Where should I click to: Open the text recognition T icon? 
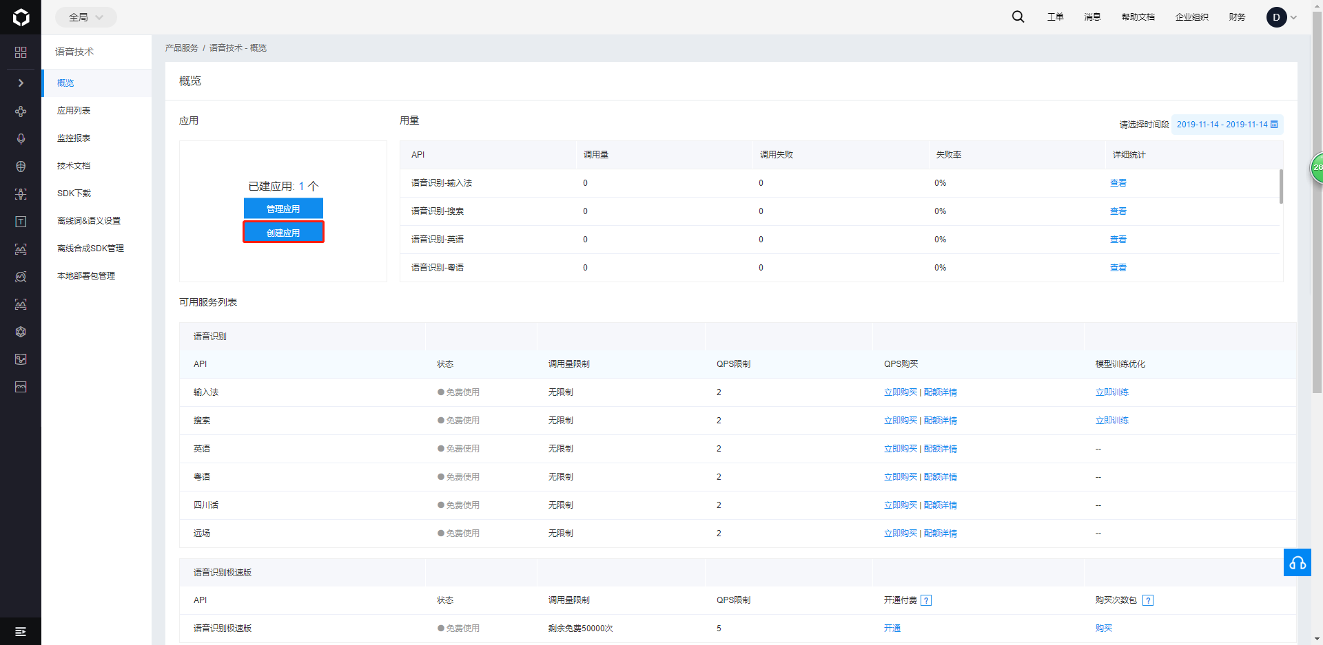(21, 222)
